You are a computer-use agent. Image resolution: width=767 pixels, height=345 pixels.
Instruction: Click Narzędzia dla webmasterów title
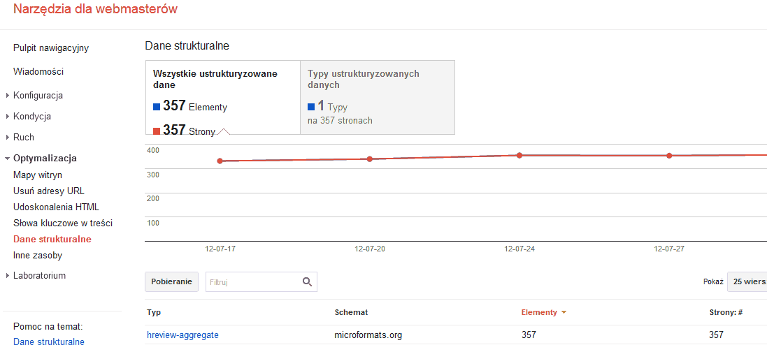click(x=95, y=9)
